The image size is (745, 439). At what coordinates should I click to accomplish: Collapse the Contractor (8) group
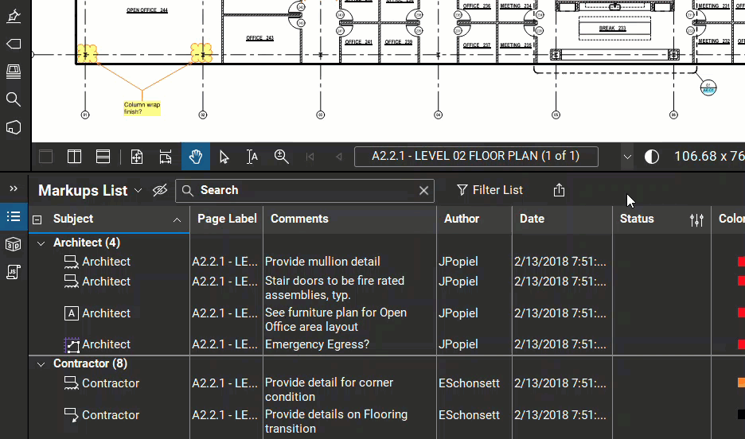(41, 364)
